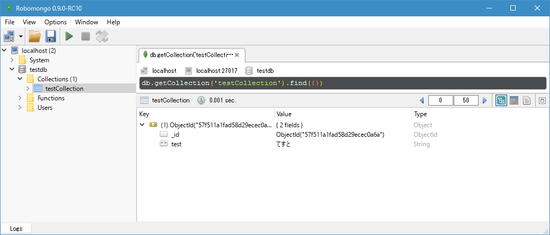Click the Type column header
Image resolution: width=550 pixels, height=235 pixels.
click(480, 114)
